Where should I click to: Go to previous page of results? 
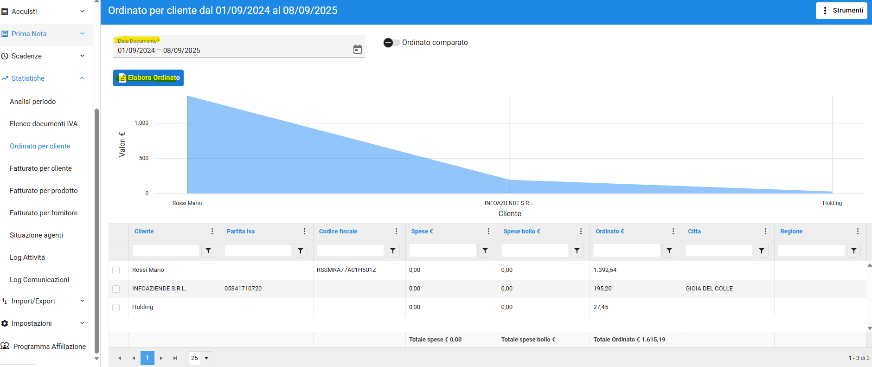coord(134,358)
